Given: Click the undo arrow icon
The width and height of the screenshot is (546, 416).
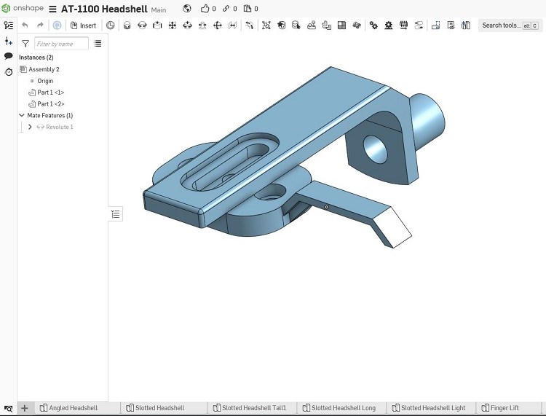Looking at the screenshot, I should 25,25.
